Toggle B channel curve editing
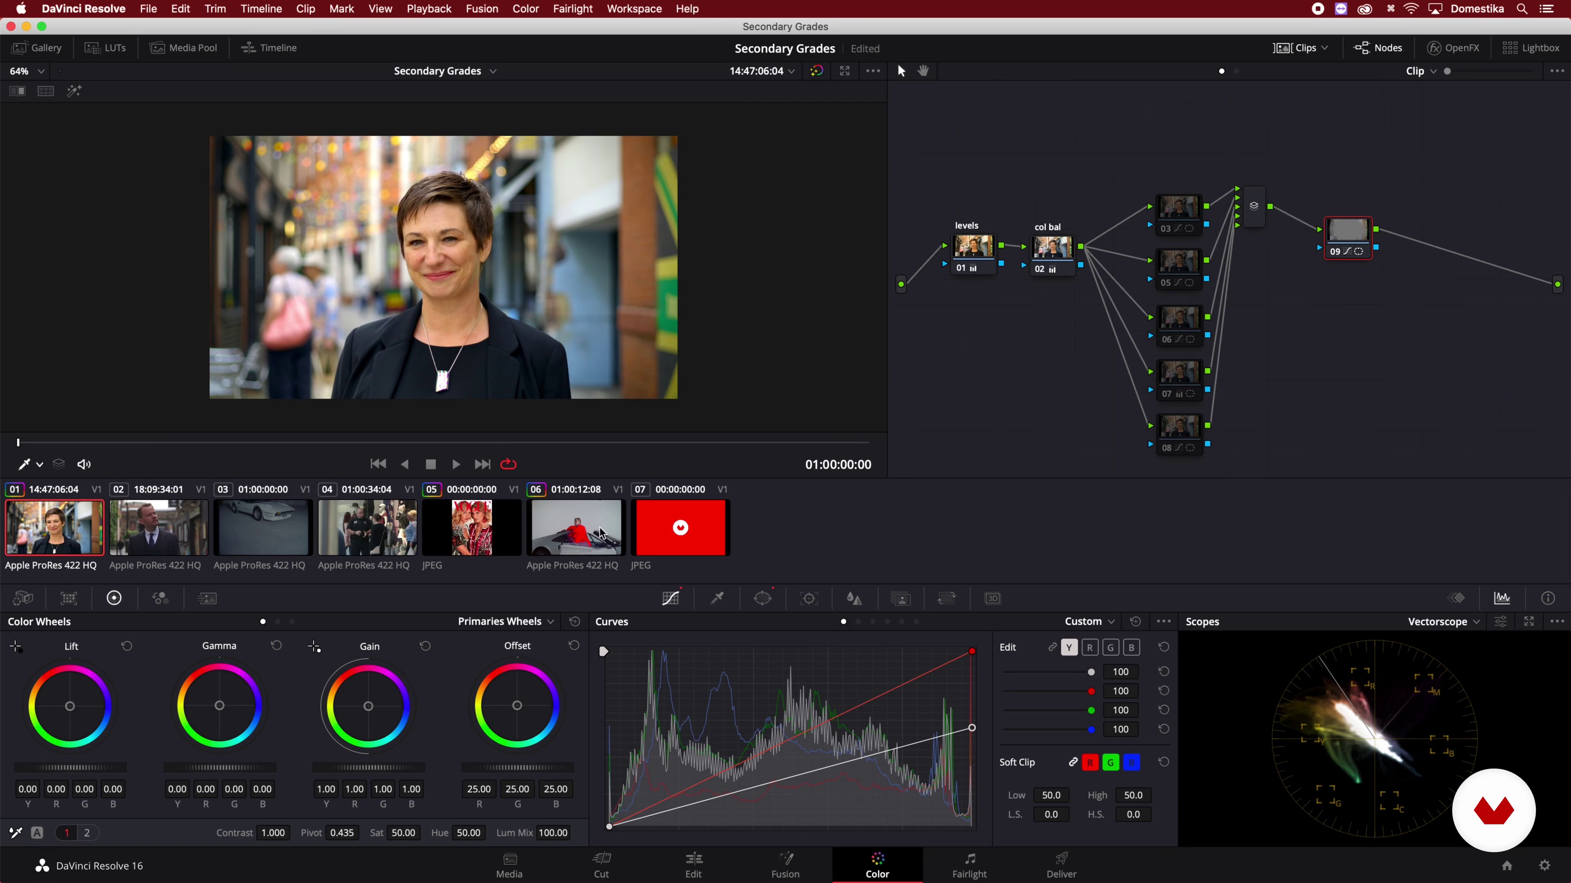This screenshot has width=1571, height=883. pos(1131,647)
